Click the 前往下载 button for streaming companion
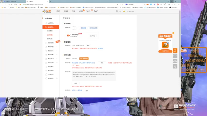This screenshot has width=207, height=116. [92, 36]
